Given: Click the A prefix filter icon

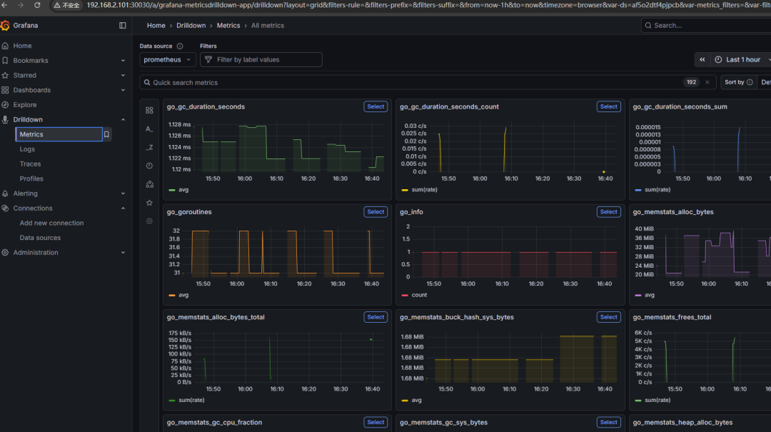Looking at the screenshot, I should click(x=149, y=129).
